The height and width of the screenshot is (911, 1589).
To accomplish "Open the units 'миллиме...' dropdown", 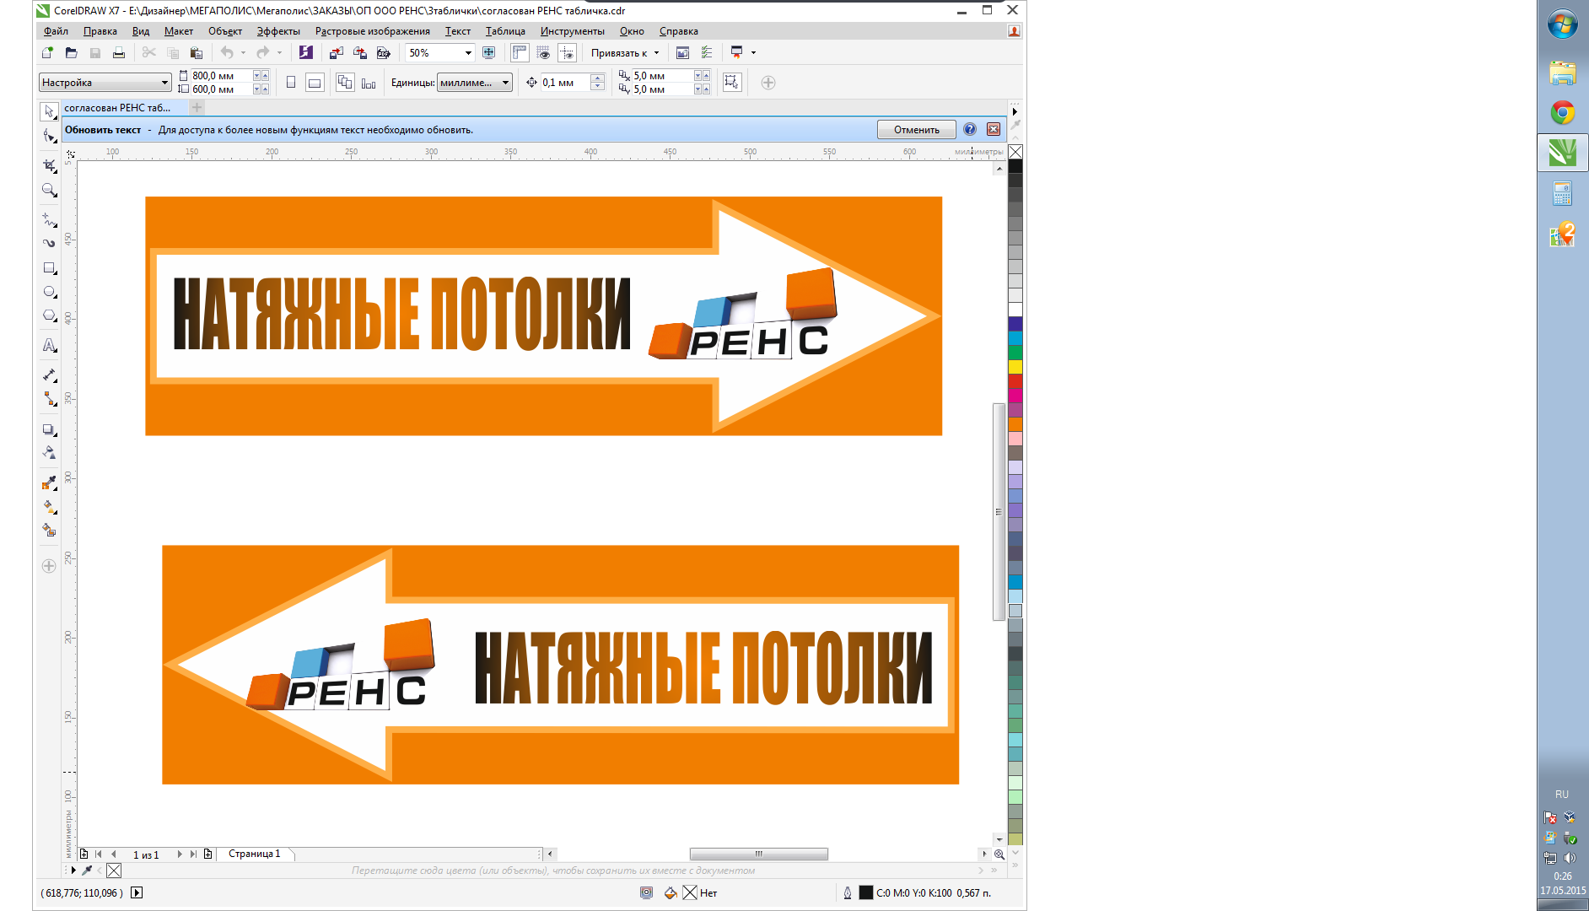I will point(505,83).
